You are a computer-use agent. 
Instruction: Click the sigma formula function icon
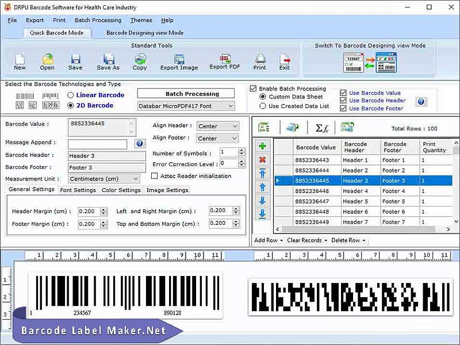(x=321, y=128)
